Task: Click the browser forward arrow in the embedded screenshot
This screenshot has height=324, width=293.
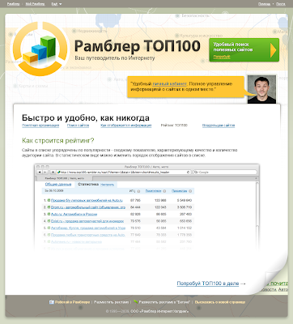Action: (45, 172)
